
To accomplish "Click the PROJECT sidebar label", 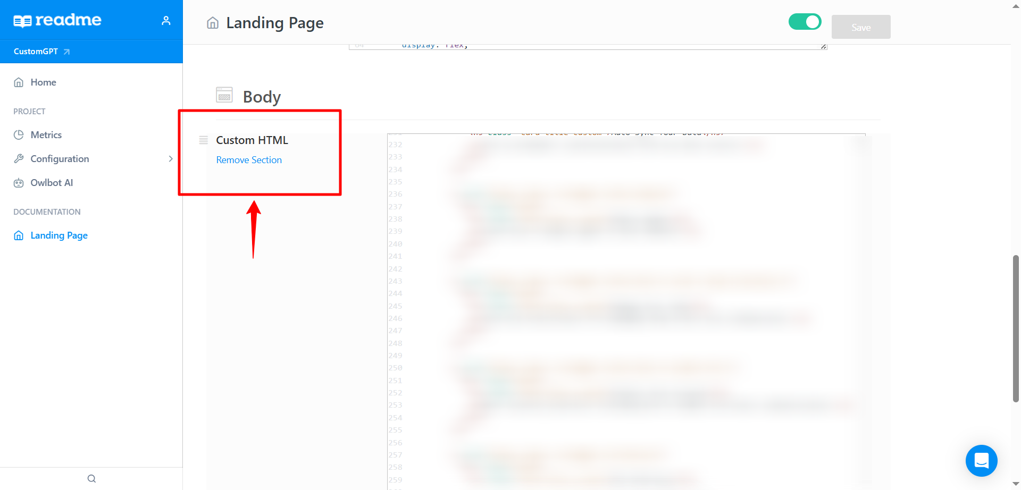I will (x=29, y=112).
